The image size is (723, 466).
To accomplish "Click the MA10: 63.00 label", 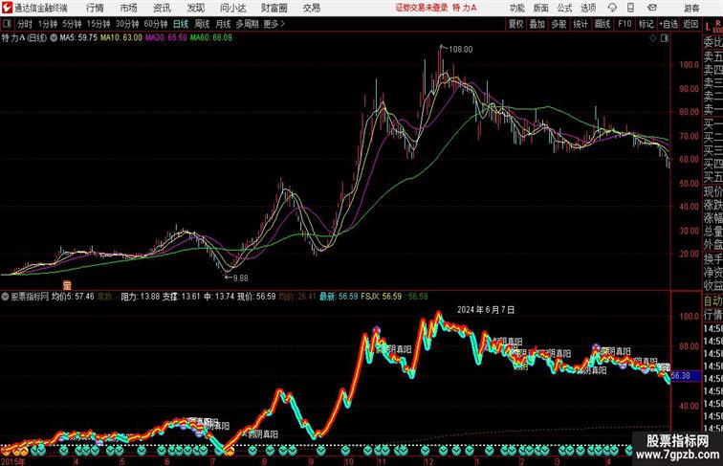I will tap(121, 38).
